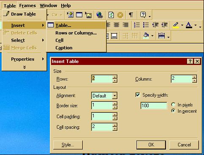Screen dimensions: 204x155
Task: Click the Cancel button in Insert Table
Action: tap(184, 145)
